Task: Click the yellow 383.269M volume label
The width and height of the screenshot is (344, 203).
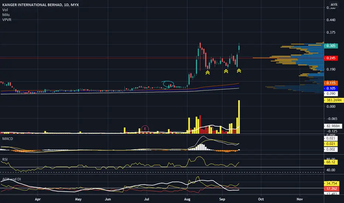Action: click(334, 100)
